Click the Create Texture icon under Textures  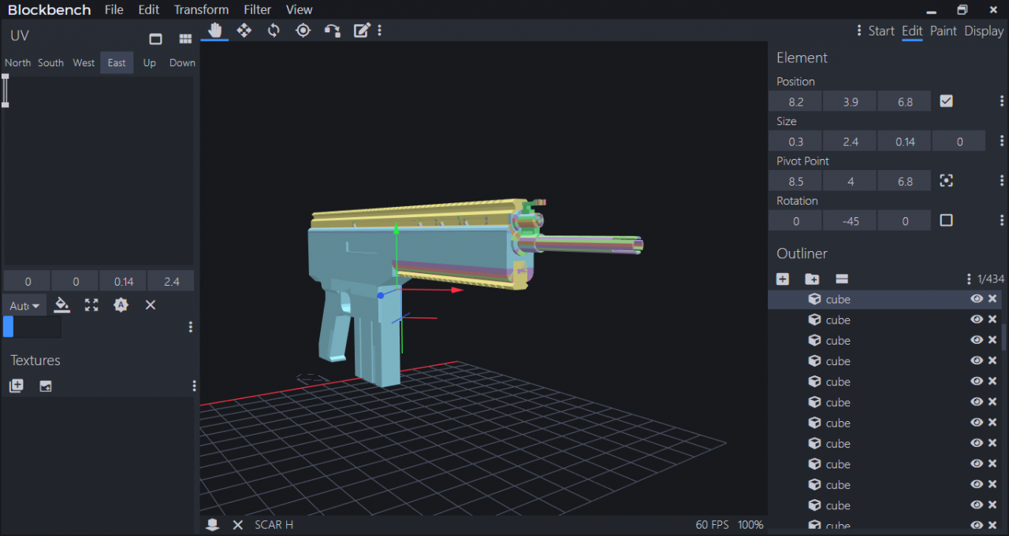click(16, 386)
